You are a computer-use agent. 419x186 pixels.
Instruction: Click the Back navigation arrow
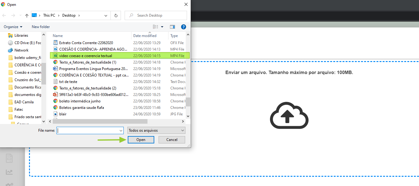4,15
